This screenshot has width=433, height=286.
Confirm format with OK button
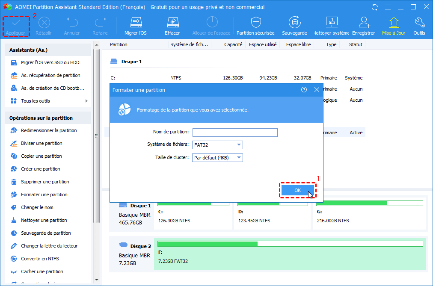[297, 190]
